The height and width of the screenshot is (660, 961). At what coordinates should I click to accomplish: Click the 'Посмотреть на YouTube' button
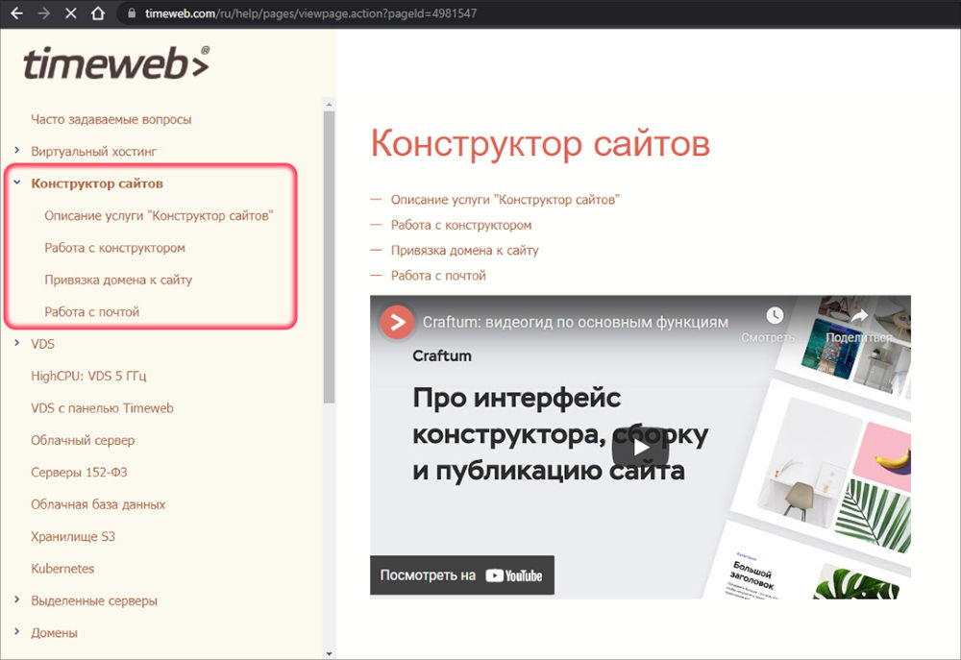pos(462,574)
